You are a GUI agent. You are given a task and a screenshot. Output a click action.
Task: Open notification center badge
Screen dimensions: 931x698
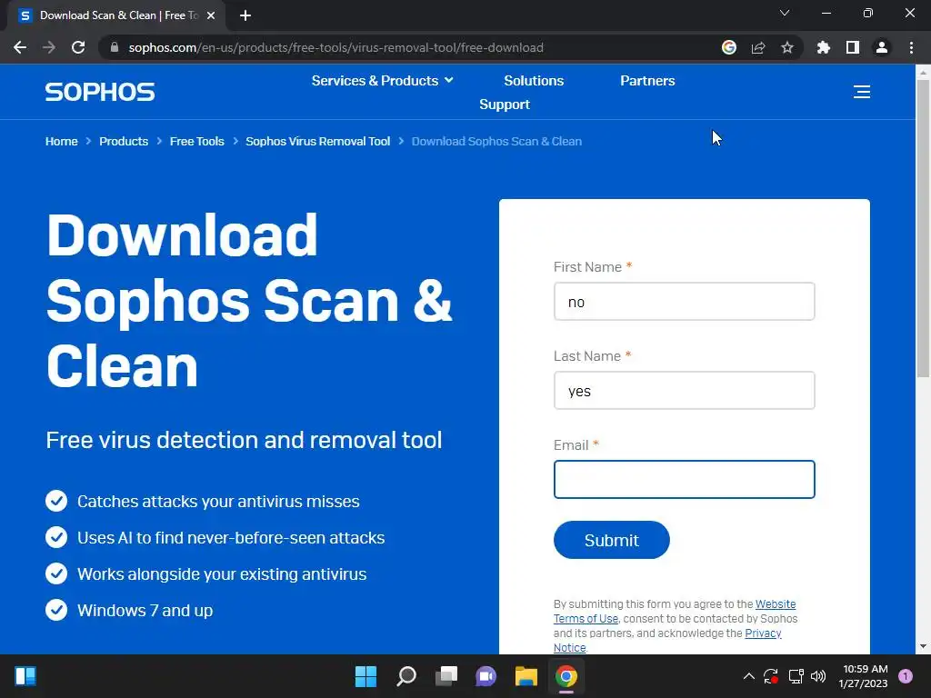pos(906,676)
